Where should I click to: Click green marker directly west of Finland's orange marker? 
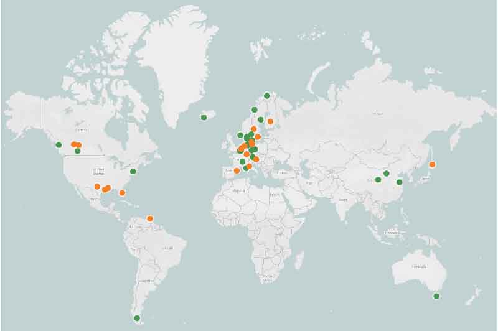tap(261, 119)
